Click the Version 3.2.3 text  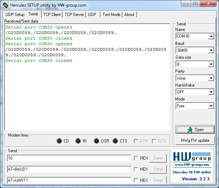(x=196, y=179)
